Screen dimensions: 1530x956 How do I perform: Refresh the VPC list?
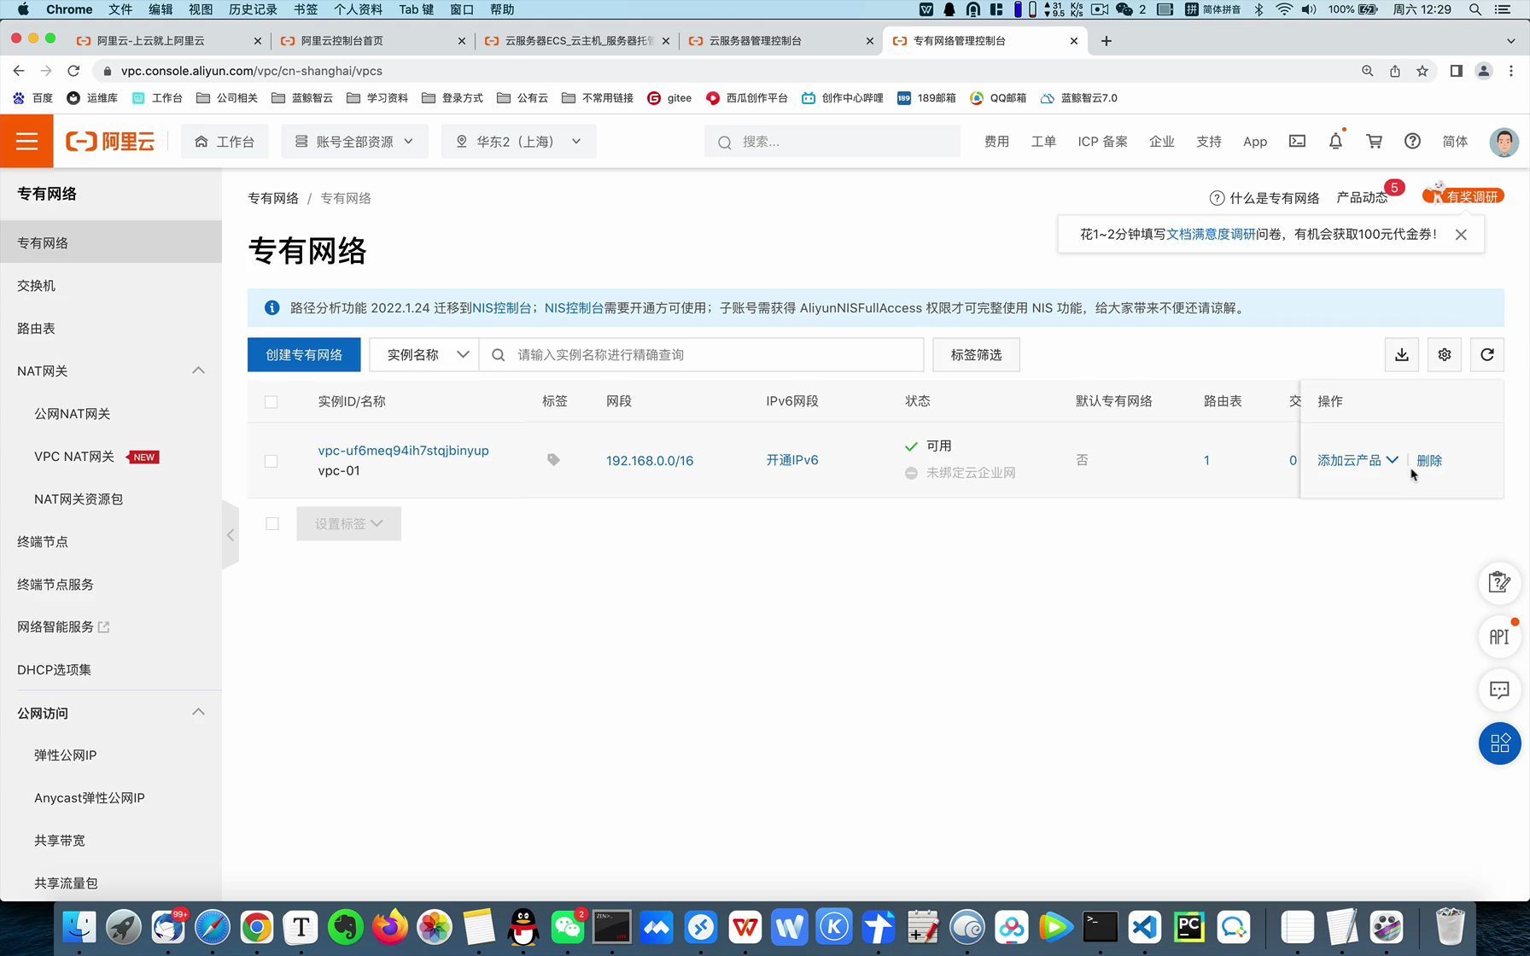click(1487, 355)
